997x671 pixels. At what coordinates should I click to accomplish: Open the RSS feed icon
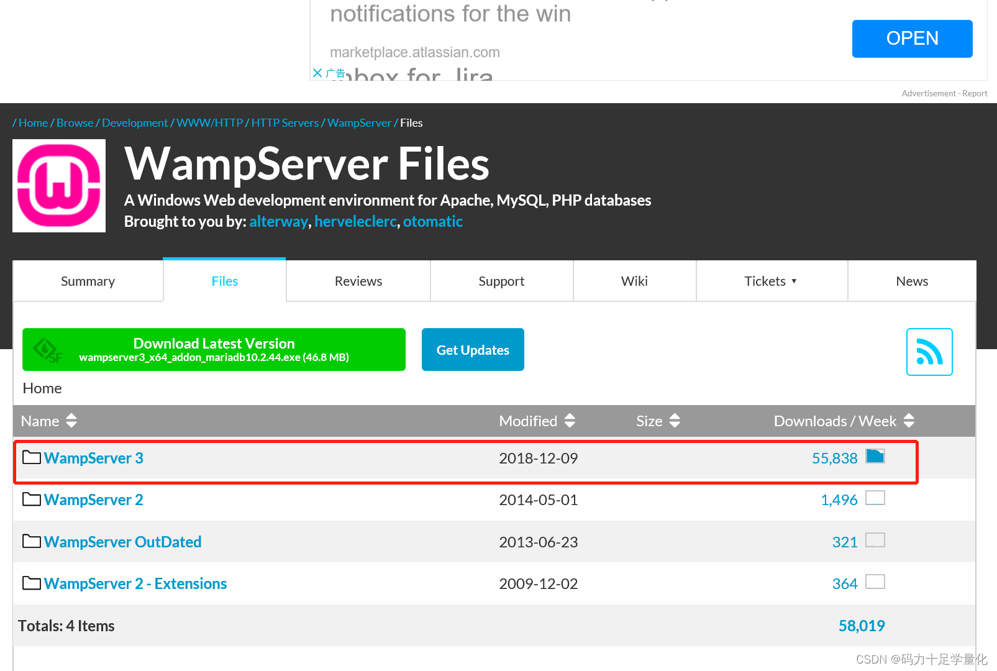[x=929, y=352]
